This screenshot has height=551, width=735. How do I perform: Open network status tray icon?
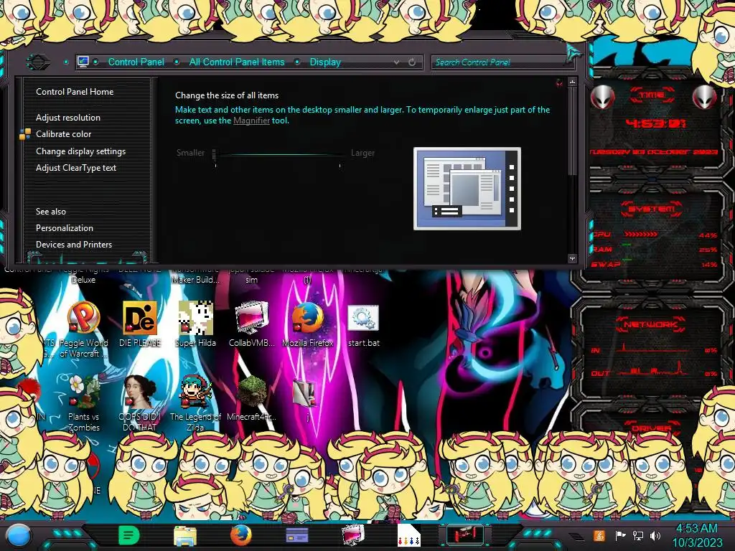pyautogui.click(x=638, y=535)
